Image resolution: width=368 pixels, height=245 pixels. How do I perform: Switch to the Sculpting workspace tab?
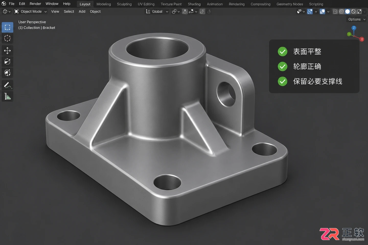tap(124, 4)
